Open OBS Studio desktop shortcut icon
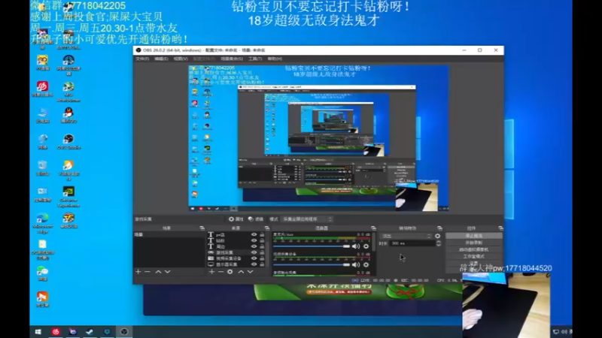Screen dimensions: 602x338 [68, 141]
